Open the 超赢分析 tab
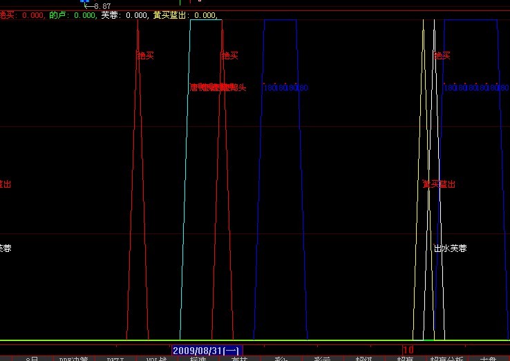 coord(447,359)
